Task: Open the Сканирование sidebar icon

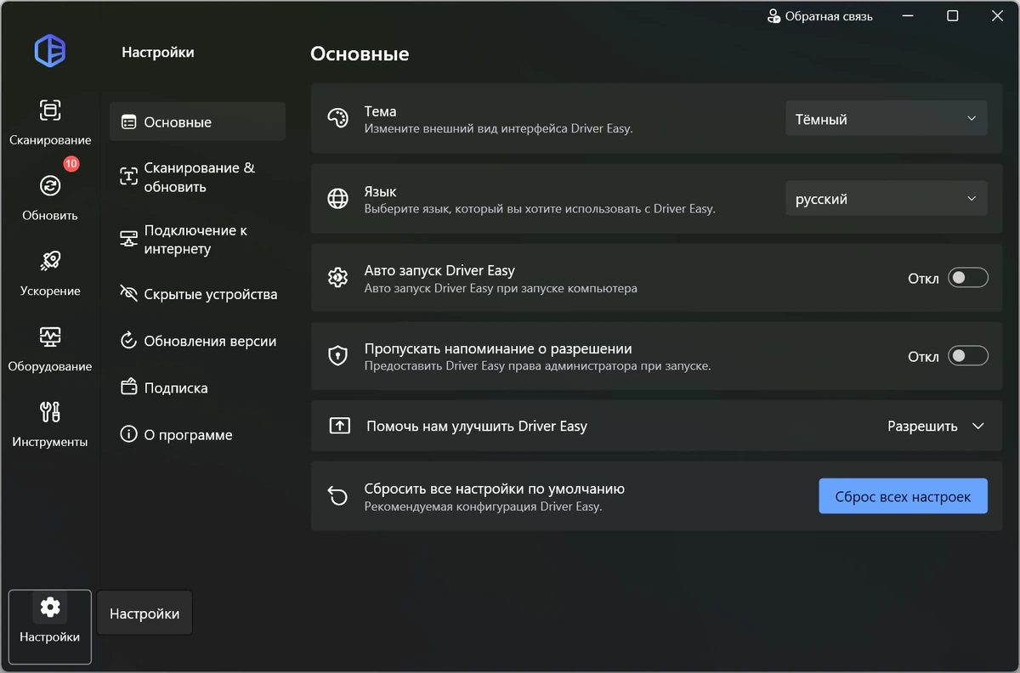Action: (50, 110)
